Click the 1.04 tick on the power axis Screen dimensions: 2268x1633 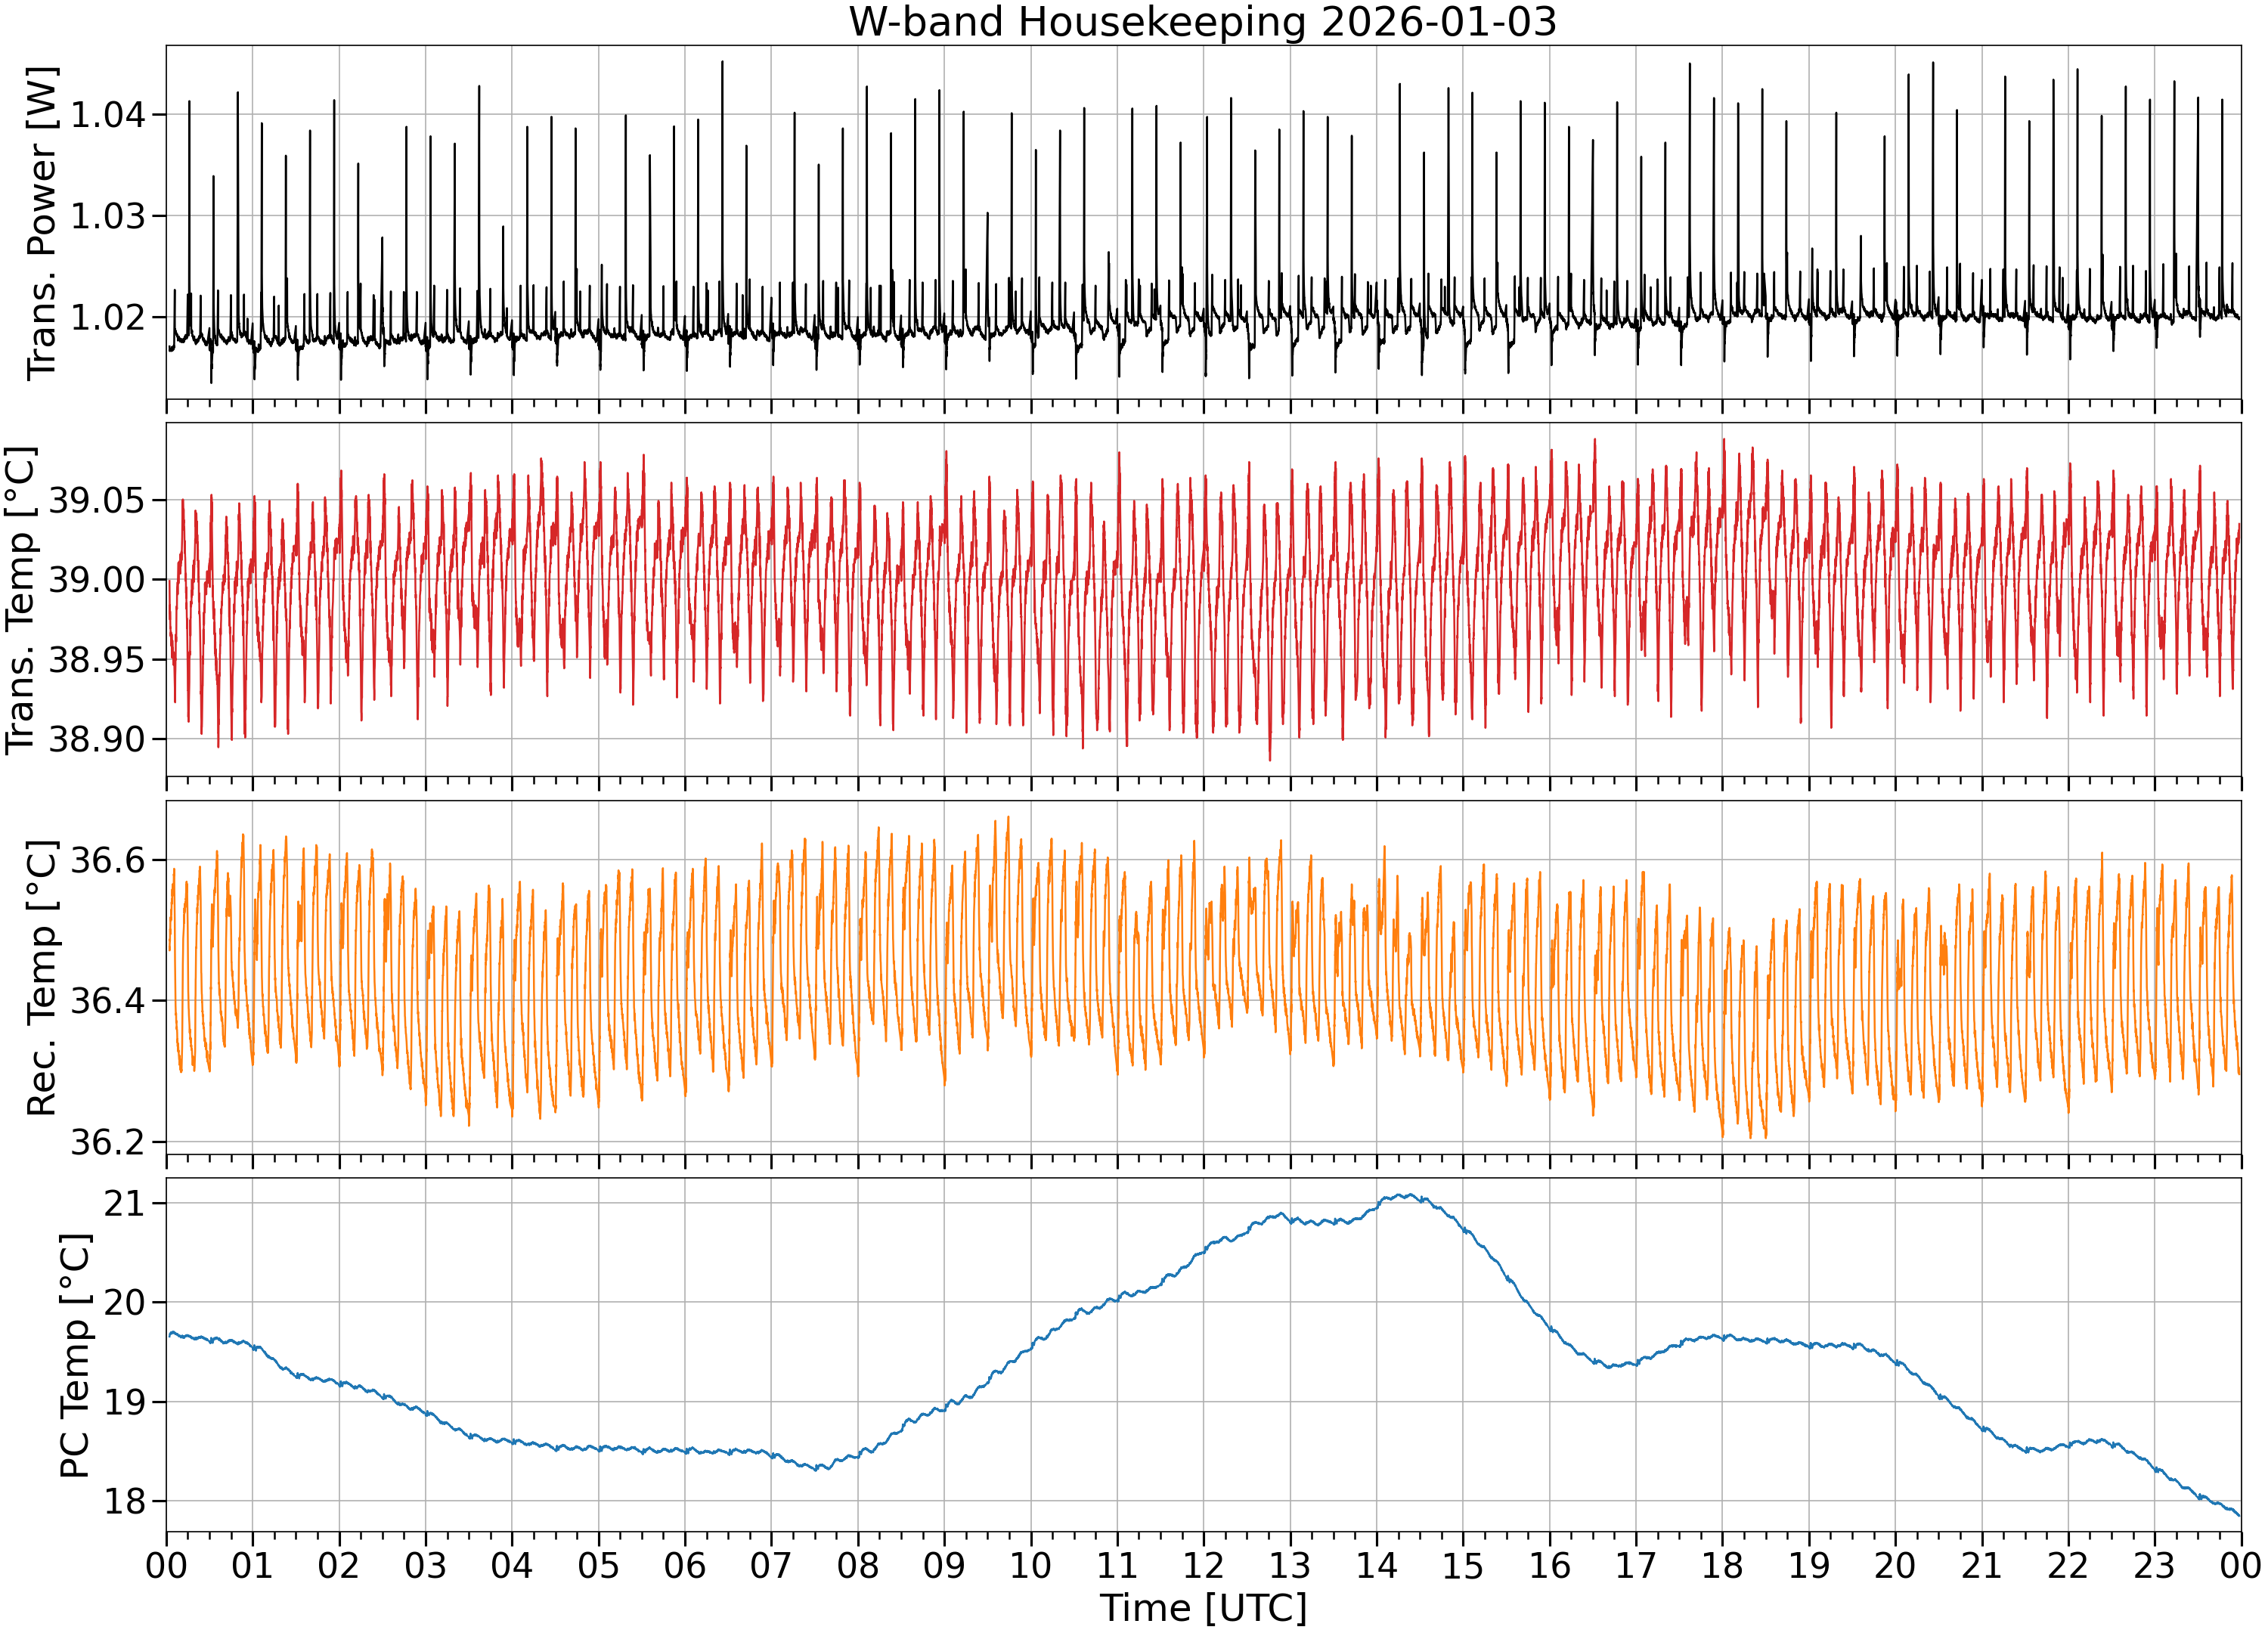pos(107,115)
